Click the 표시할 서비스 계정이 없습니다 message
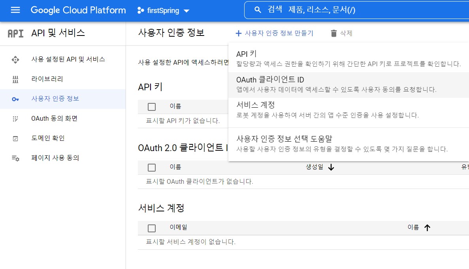 coord(190,242)
